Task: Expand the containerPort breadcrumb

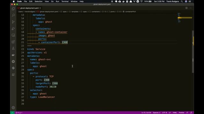Action: [x=130, y=12]
